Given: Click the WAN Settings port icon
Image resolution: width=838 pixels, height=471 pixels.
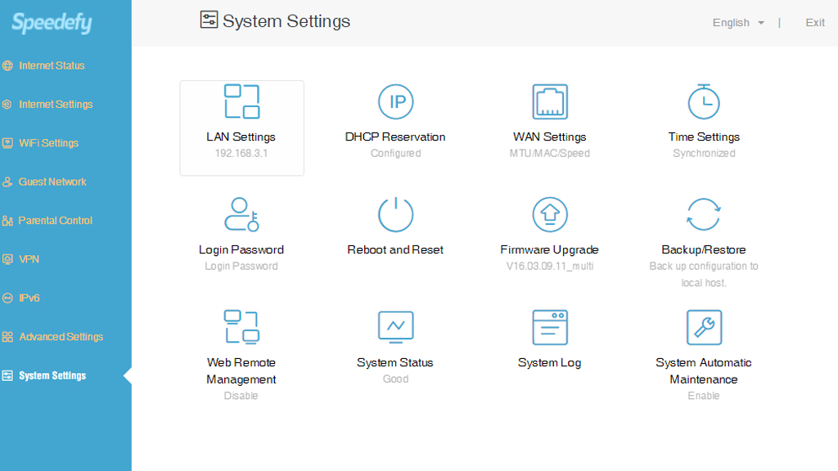Looking at the screenshot, I should (550, 101).
